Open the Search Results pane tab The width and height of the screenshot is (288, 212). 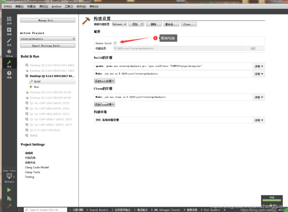97,210
